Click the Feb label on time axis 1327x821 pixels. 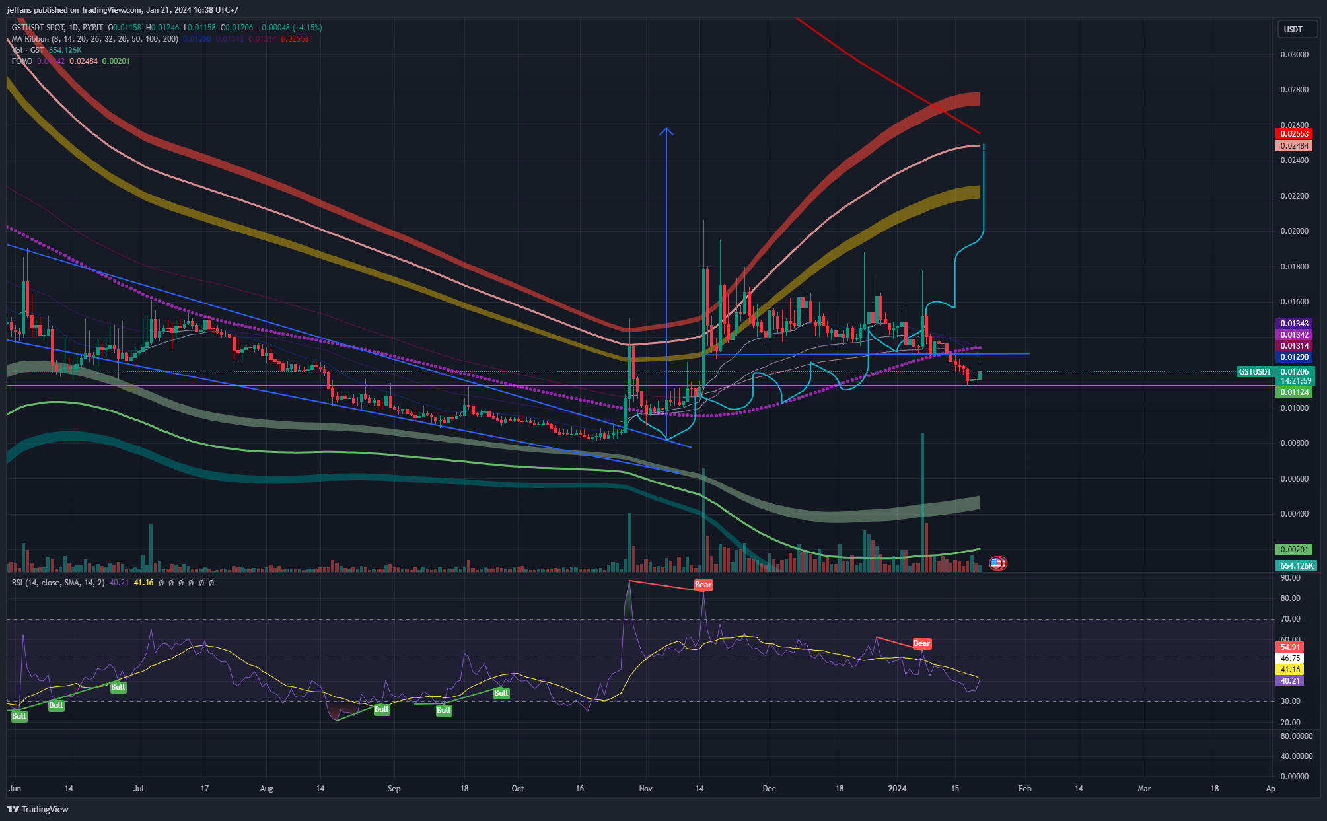click(x=1024, y=789)
